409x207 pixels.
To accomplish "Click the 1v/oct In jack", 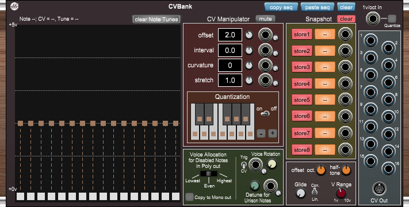I will coord(373,19).
